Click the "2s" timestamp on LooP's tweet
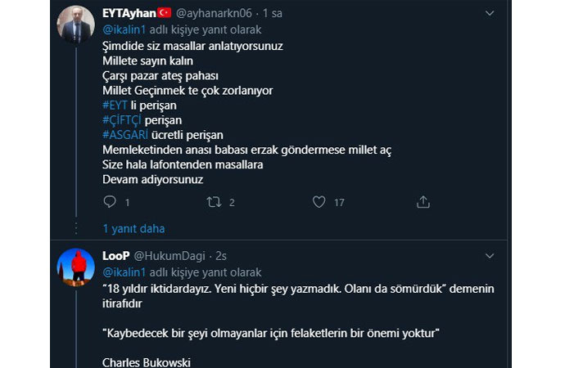Viewport: 565px width, 368px height. click(223, 256)
